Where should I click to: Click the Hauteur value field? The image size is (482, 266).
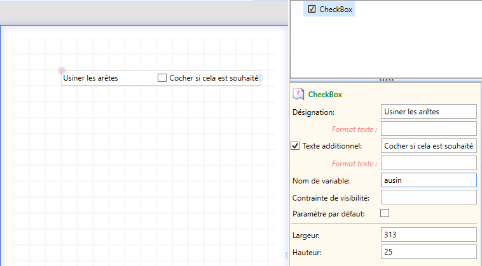pos(429,252)
